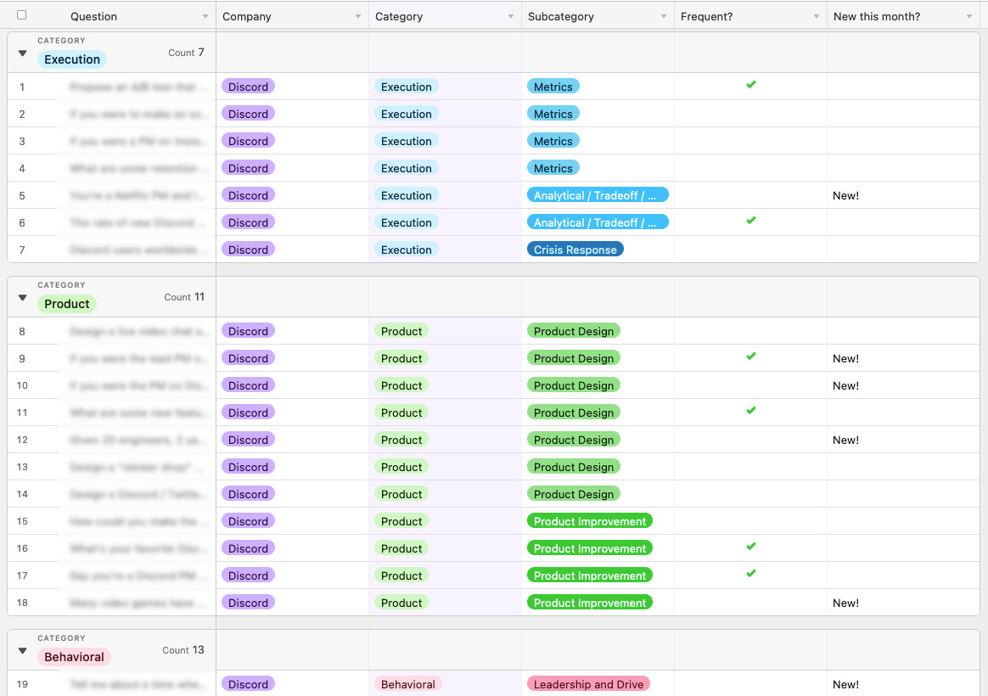Open the New this month column menu
Viewport: 988px width, 696px height.
[x=969, y=17]
